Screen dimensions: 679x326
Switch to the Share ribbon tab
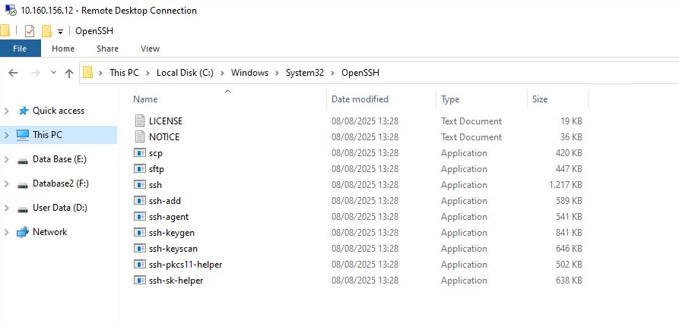click(x=107, y=49)
